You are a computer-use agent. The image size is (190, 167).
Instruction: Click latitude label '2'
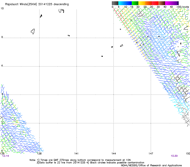(x=2, y=122)
